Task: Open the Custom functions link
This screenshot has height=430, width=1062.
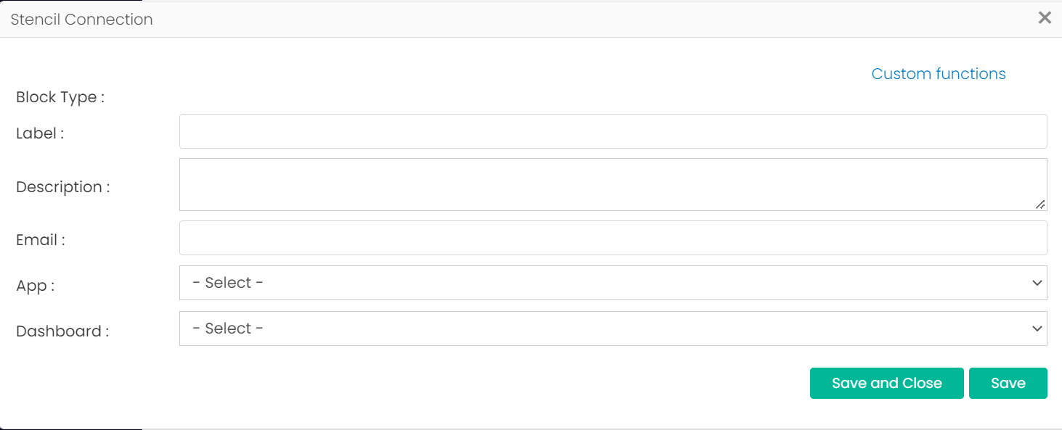Action: 938,74
